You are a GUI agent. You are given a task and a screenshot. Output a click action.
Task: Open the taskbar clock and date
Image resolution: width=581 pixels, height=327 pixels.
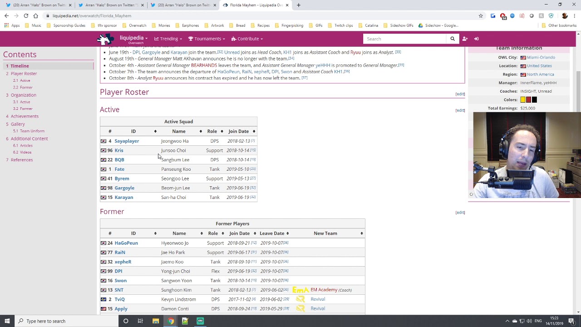555,321
